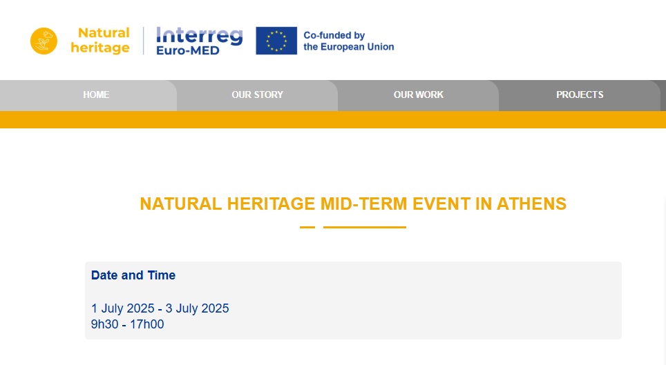Image resolution: width=666 pixels, height=365 pixels.
Task: Click the Natural Heritage Mid-Term Event heading
Action: click(x=353, y=204)
